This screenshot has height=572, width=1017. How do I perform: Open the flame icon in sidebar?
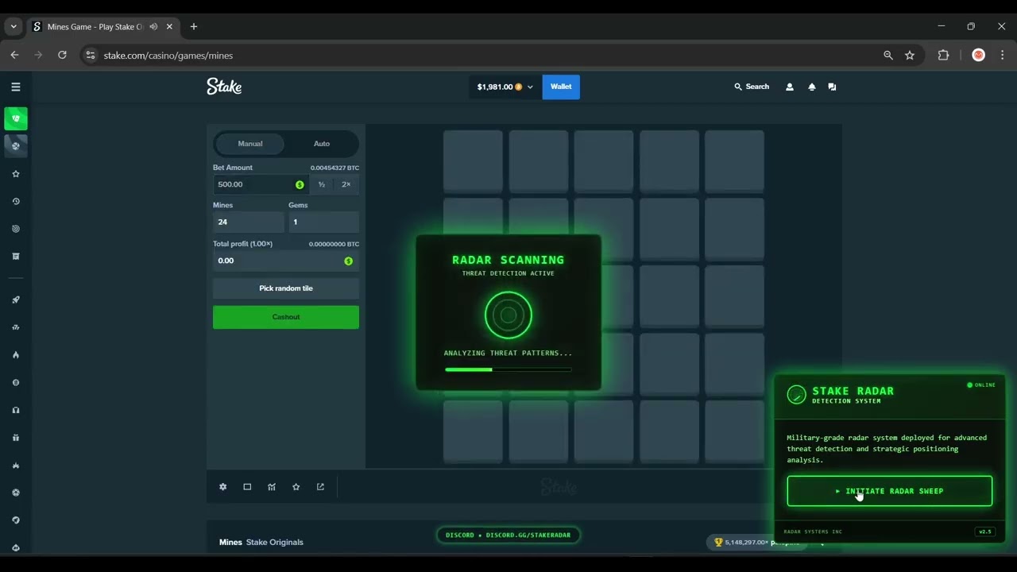click(16, 355)
